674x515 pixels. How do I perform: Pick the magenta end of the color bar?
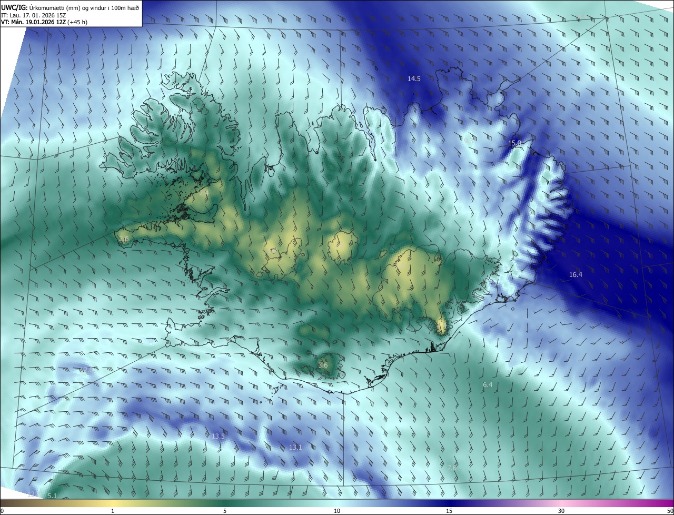coord(669,503)
